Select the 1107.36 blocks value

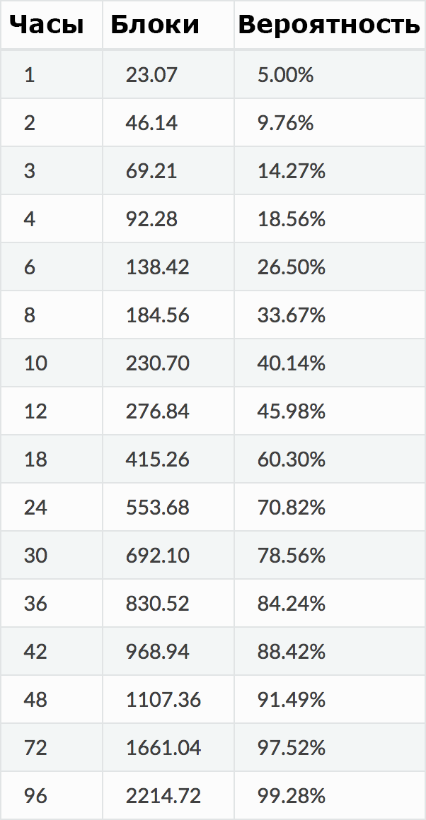(x=163, y=700)
